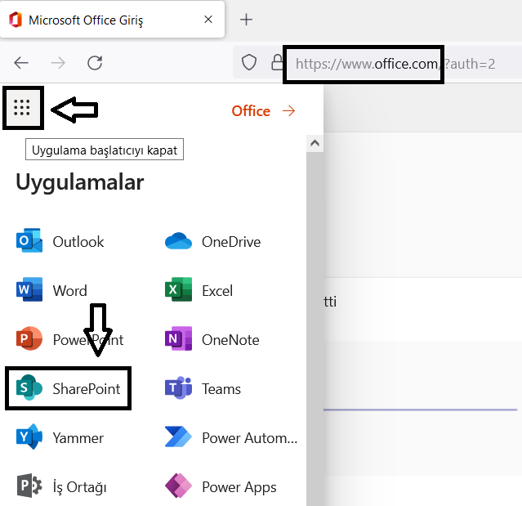Launch SharePoint app icon
The height and width of the screenshot is (506, 522).
coord(29,387)
